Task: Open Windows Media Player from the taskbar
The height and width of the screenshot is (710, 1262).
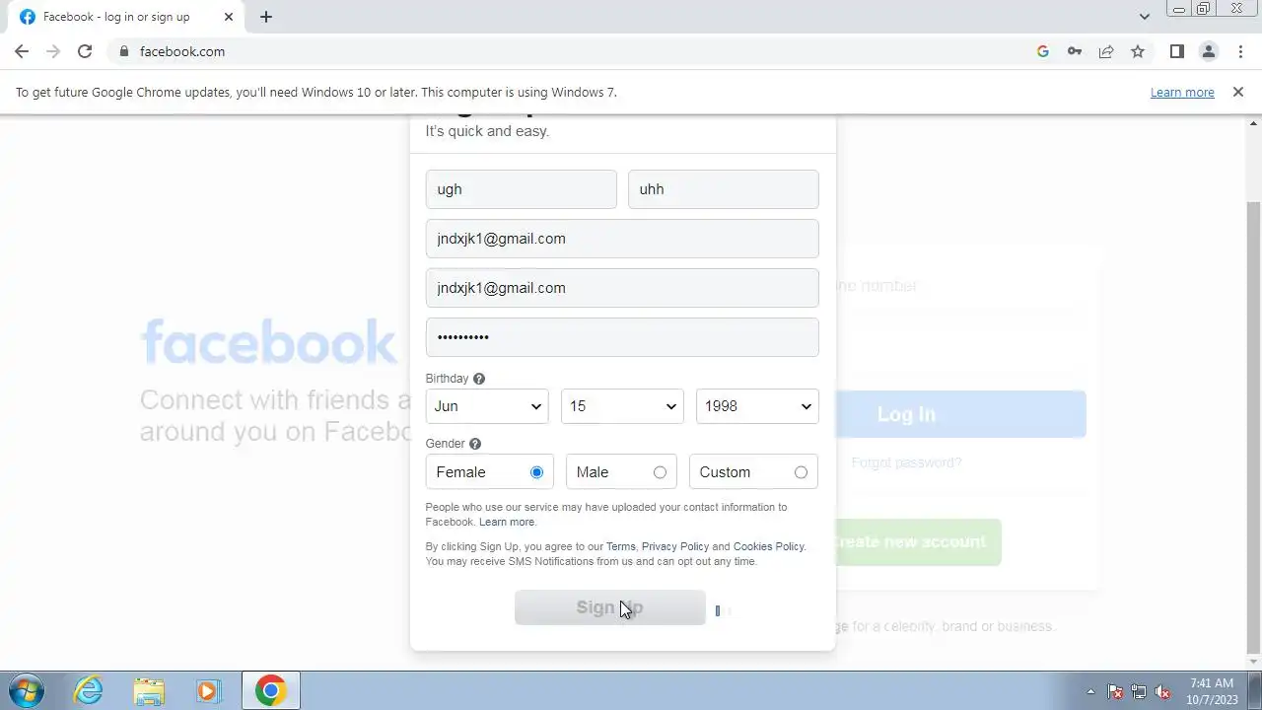Action: click(x=208, y=690)
